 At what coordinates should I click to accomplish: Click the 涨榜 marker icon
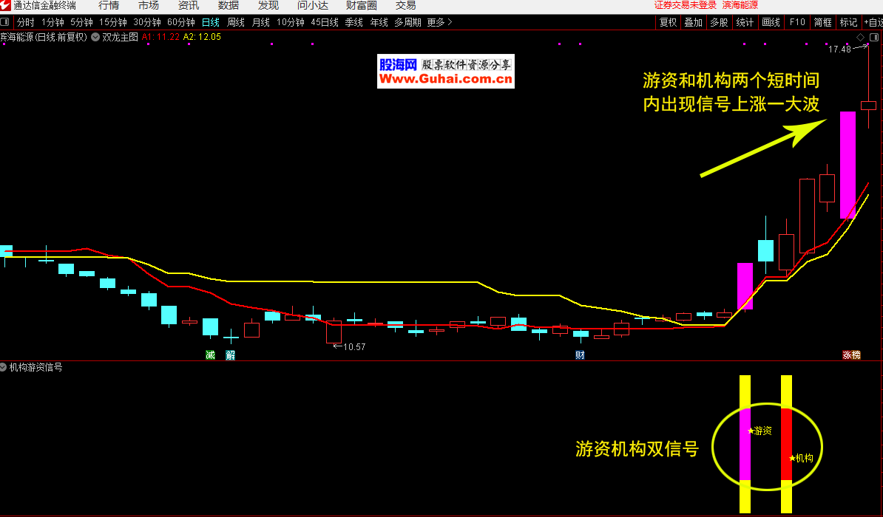(851, 355)
